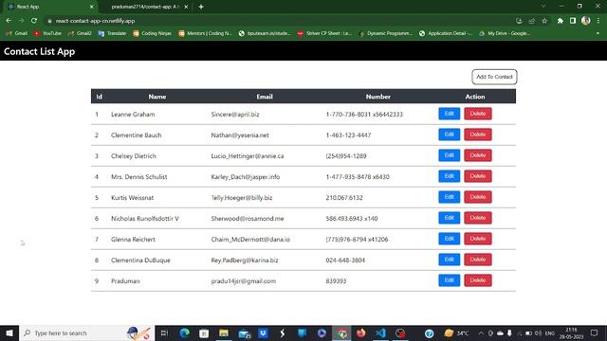Open the volume control in system tray
This screenshot has width=607, height=341.
(x=538, y=332)
